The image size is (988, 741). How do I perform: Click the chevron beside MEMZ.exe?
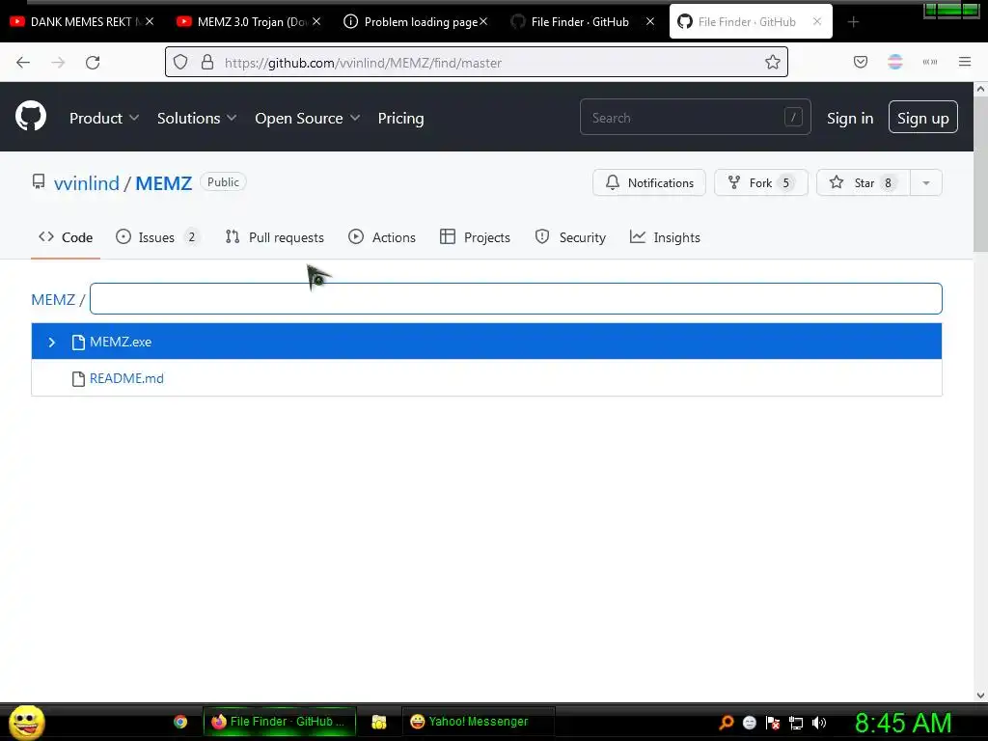point(52,343)
